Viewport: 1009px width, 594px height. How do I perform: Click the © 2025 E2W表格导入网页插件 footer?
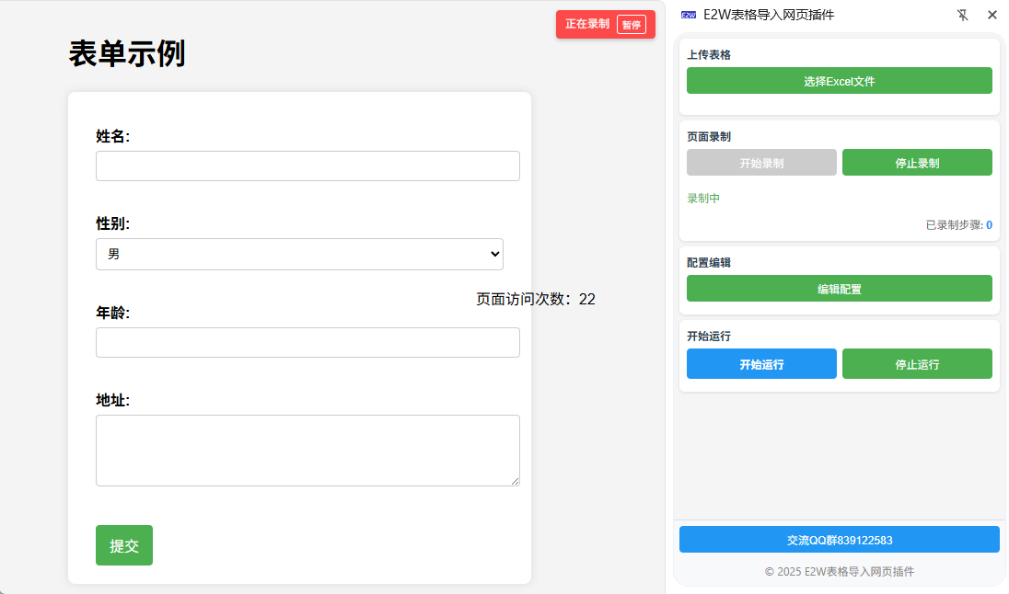(x=839, y=572)
